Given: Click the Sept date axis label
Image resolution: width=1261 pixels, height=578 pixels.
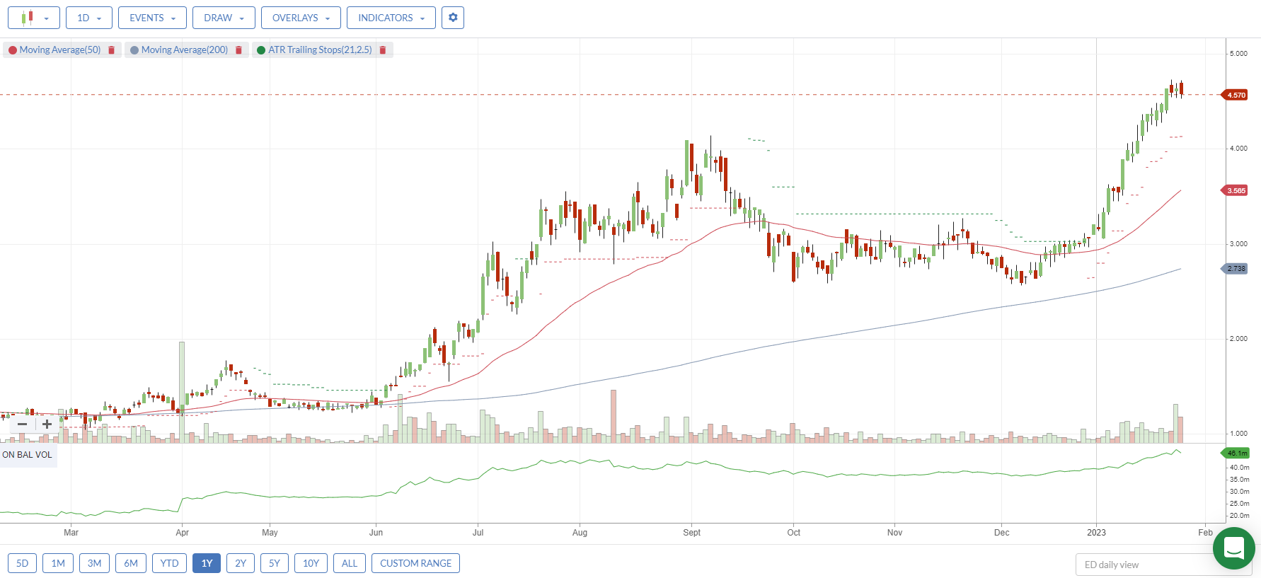Looking at the screenshot, I should click(x=692, y=533).
